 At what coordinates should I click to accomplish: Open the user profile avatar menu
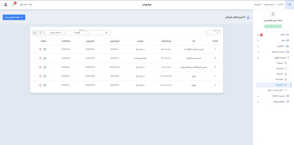pos(5,5)
